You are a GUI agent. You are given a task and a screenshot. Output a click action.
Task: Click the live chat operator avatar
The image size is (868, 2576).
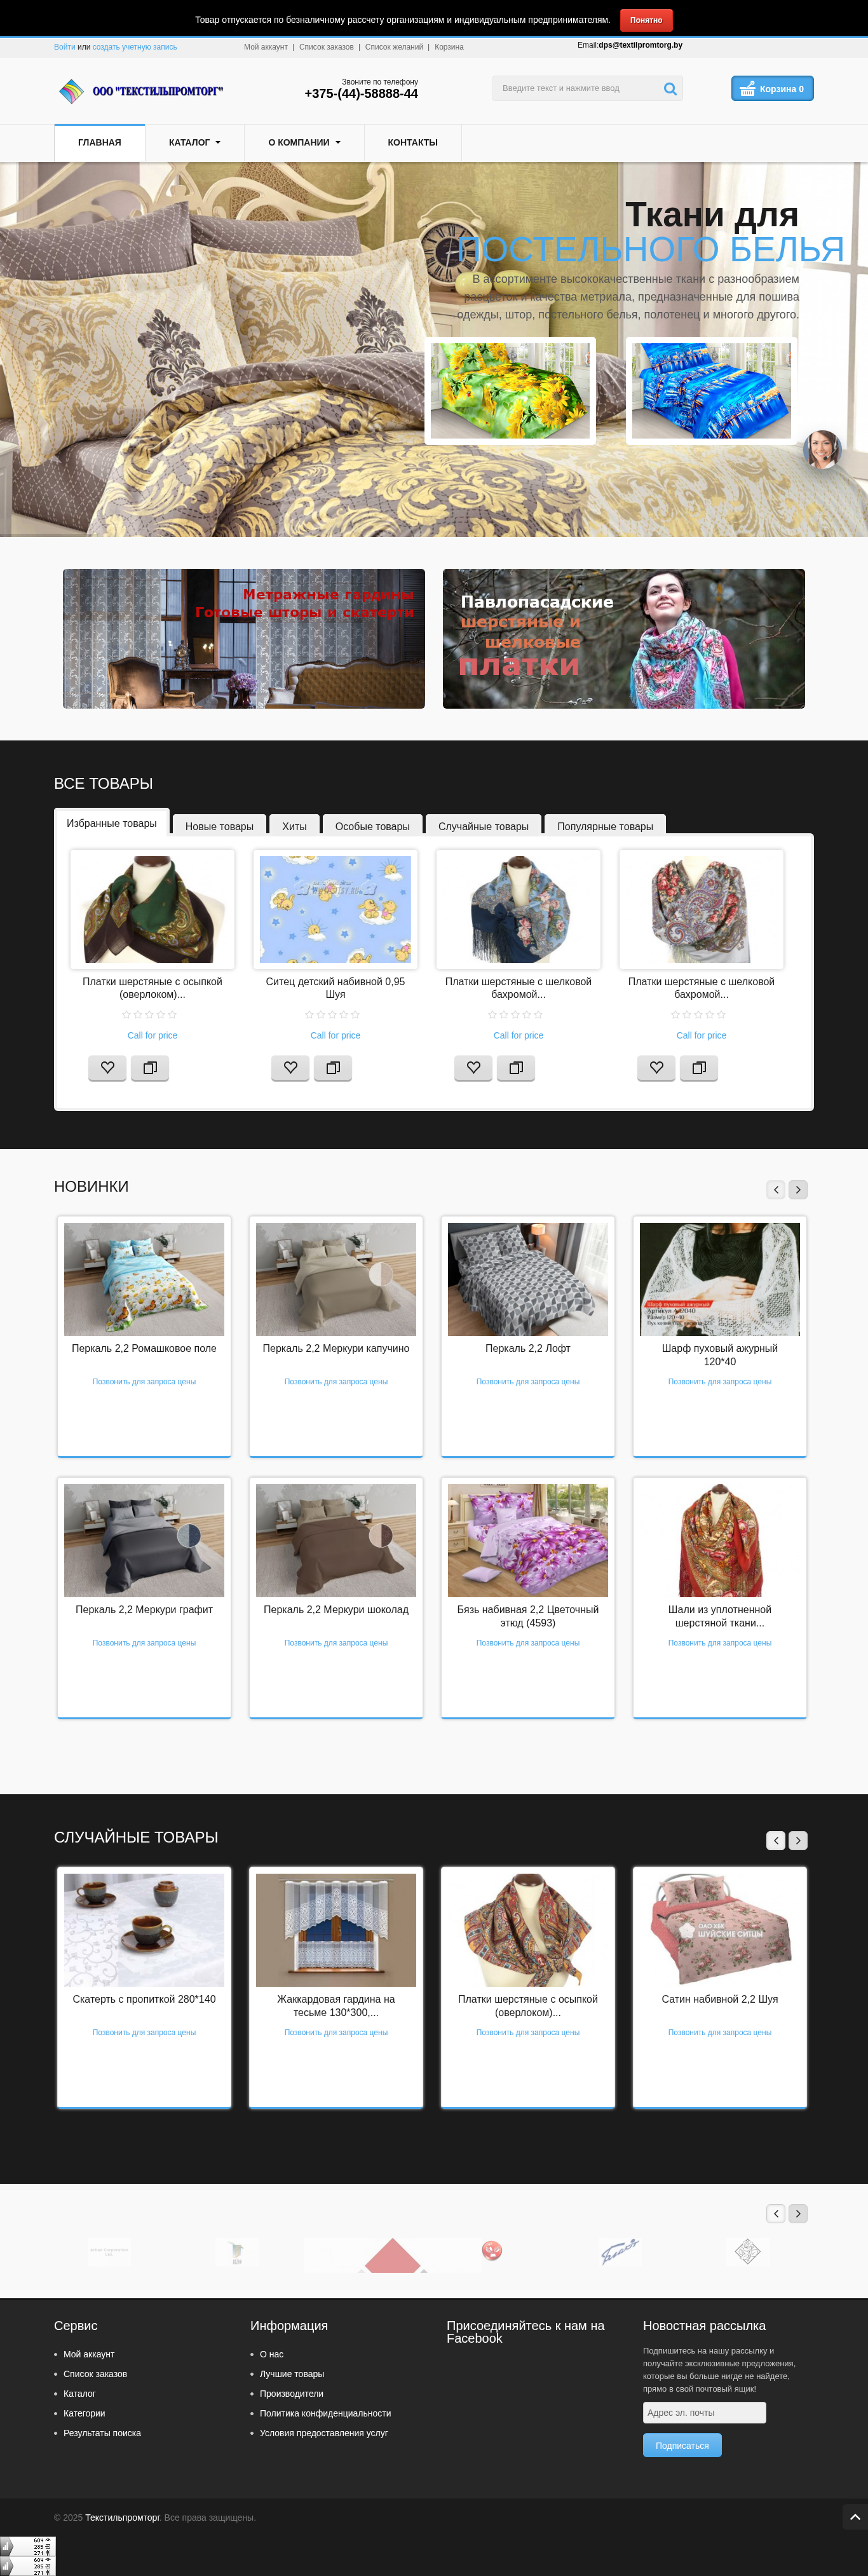coord(822,450)
